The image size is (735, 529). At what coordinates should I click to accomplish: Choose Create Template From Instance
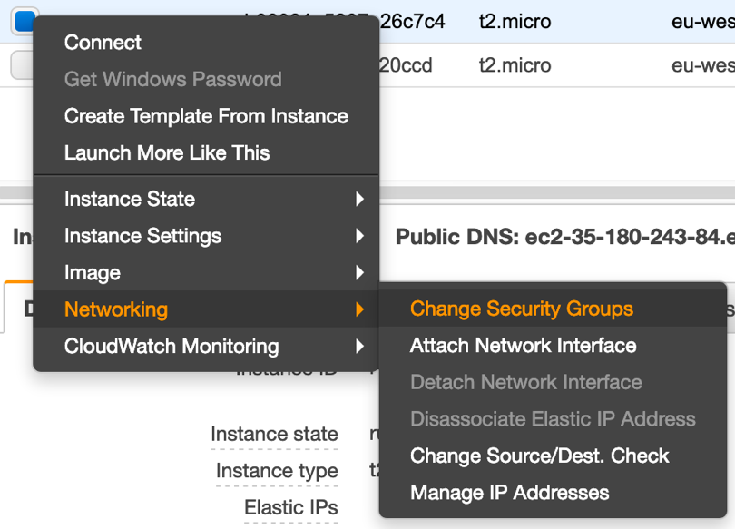(x=206, y=116)
